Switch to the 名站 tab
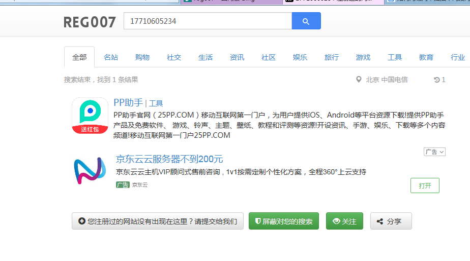Screen dimensions: 470x261 111,57
